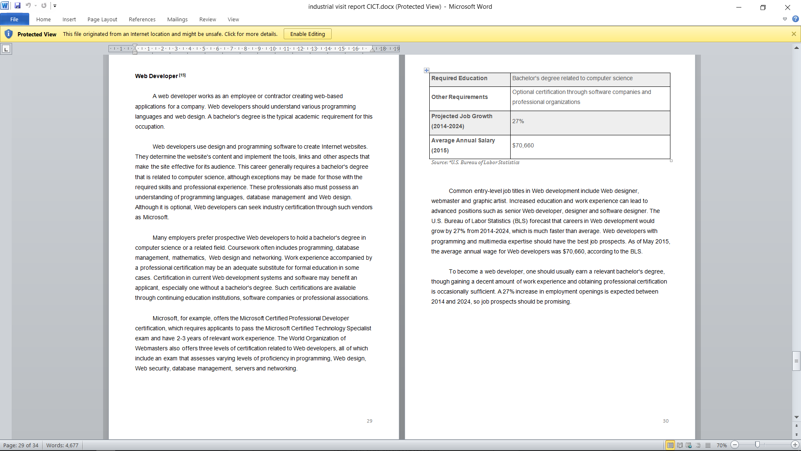The width and height of the screenshot is (801, 451).
Task: Click the Words: 4,677 count indicator
Action: 62,445
